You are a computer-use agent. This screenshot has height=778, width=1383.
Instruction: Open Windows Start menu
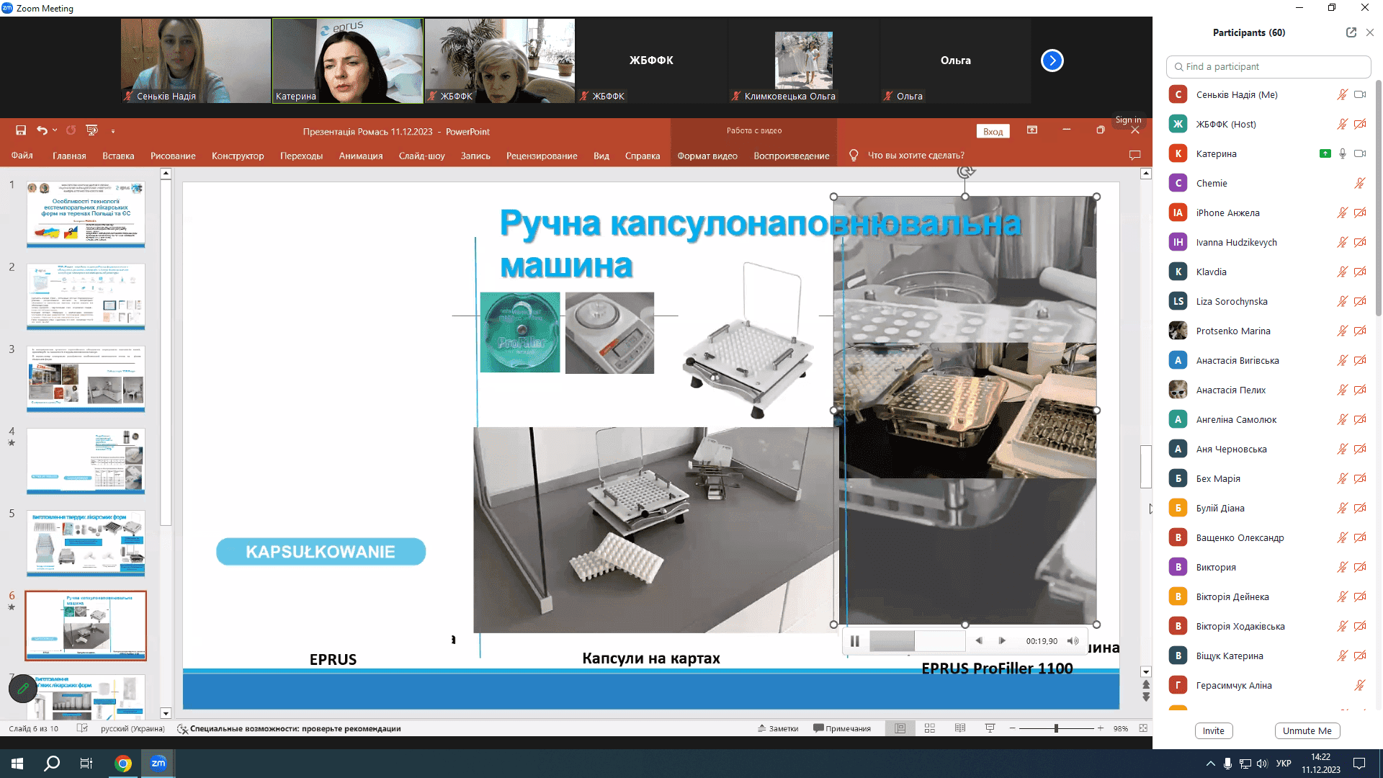coord(17,764)
